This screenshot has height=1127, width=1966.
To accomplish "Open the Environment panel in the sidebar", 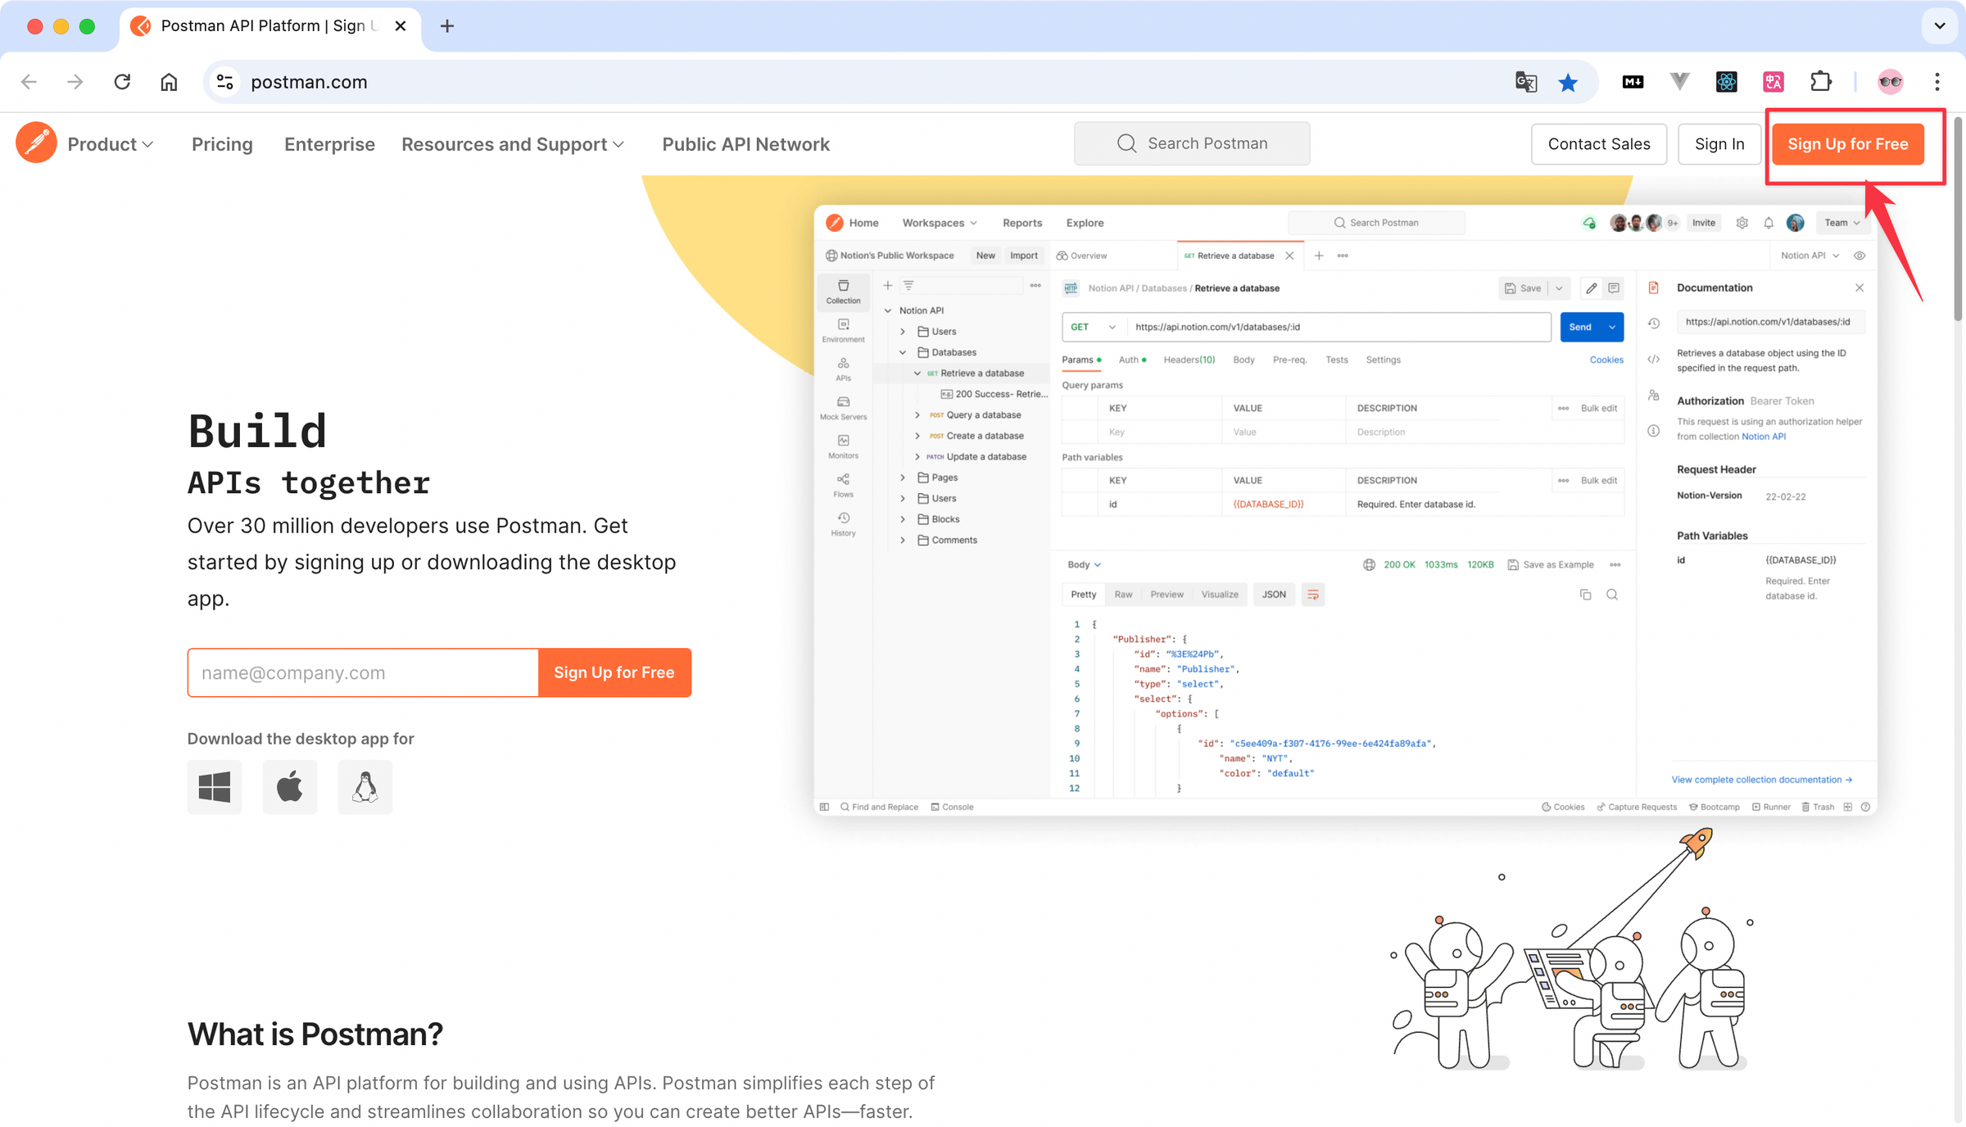I will (x=843, y=330).
